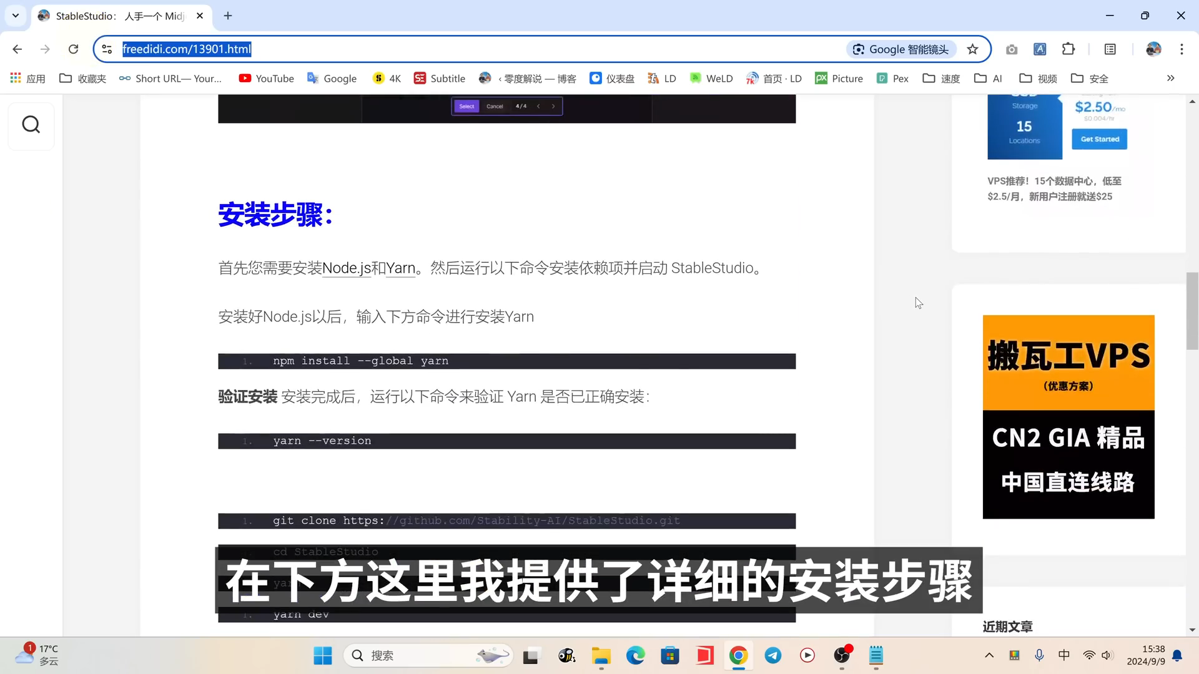Click the page vertical scrollbar thumb
The image size is (1199, 674).
point(1192,311)
